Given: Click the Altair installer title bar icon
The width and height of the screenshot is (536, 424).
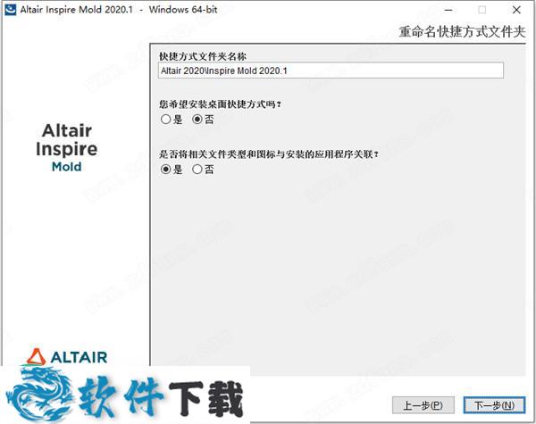Looking at the screenshot, I should [10, 10].
